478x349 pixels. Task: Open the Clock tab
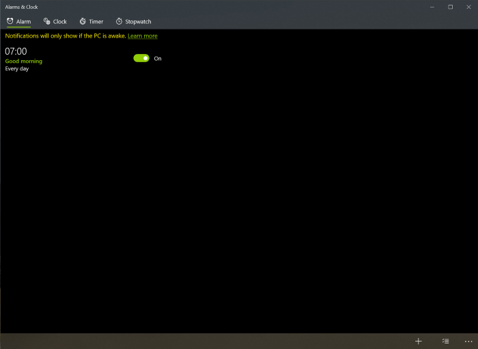coord(55,21)
